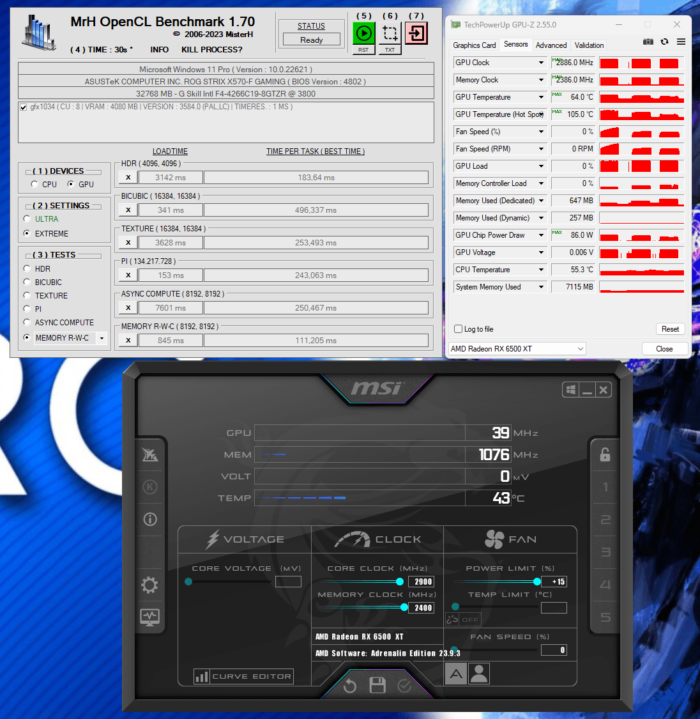The image size is (700, 719).
Task: Take GPU-Z screenshot with camera icon
Action: pos(648,42)
